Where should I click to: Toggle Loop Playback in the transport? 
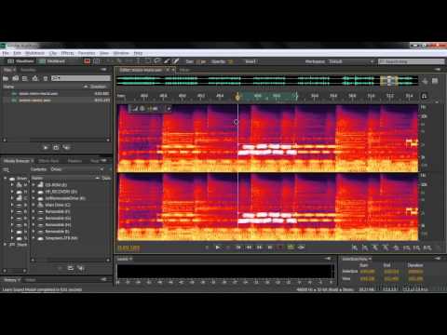291,248
